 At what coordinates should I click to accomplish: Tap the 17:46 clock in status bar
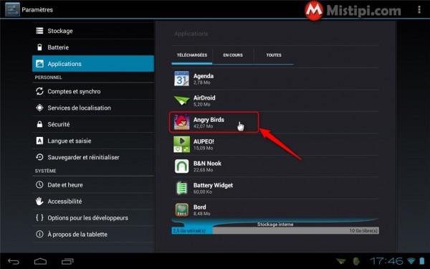386,261
